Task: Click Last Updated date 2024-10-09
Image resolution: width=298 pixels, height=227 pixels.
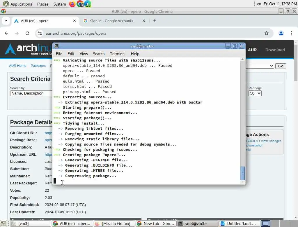Action: 65,212
